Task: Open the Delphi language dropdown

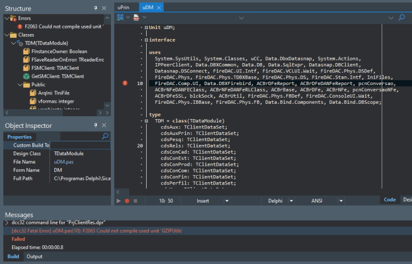Action: tap(291, 201)
